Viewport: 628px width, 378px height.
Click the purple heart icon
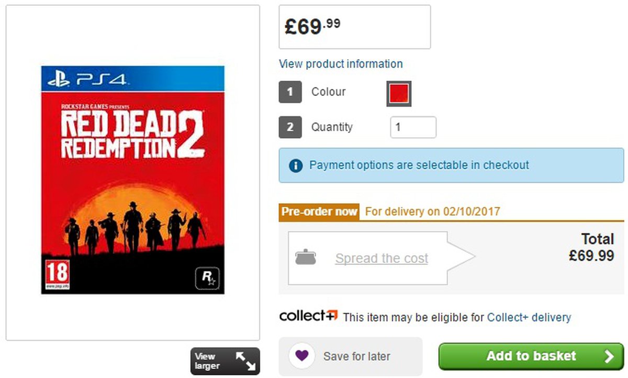[x=301, y=356]
